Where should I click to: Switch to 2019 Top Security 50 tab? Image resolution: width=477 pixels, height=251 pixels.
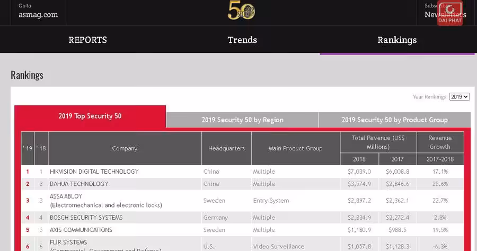(90, 116)
